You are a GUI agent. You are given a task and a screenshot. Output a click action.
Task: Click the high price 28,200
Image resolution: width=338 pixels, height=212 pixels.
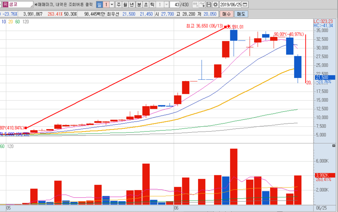(x=189, y=14)
